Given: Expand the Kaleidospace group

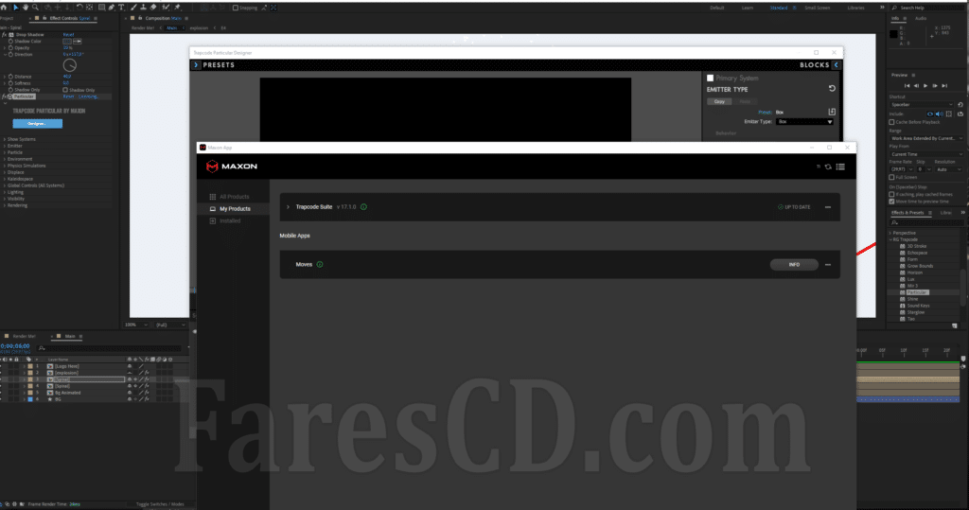Looking at the screenshot, I should pyautogui.click(x=5, y=179).
